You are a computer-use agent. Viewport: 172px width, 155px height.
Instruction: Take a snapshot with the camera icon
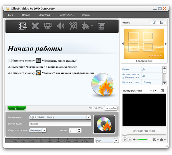(161, 140)
